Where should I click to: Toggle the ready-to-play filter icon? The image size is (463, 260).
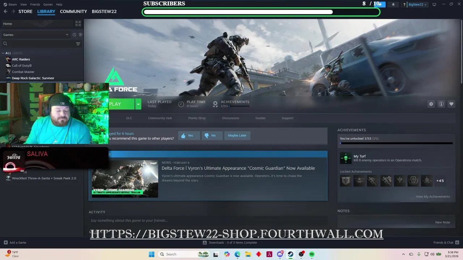(80, 35)
